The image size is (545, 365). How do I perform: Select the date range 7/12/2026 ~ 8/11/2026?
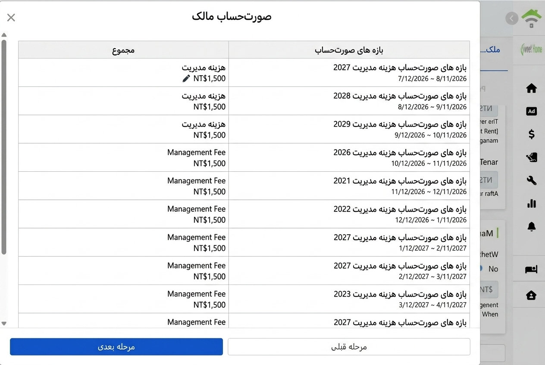pos(432,78)
